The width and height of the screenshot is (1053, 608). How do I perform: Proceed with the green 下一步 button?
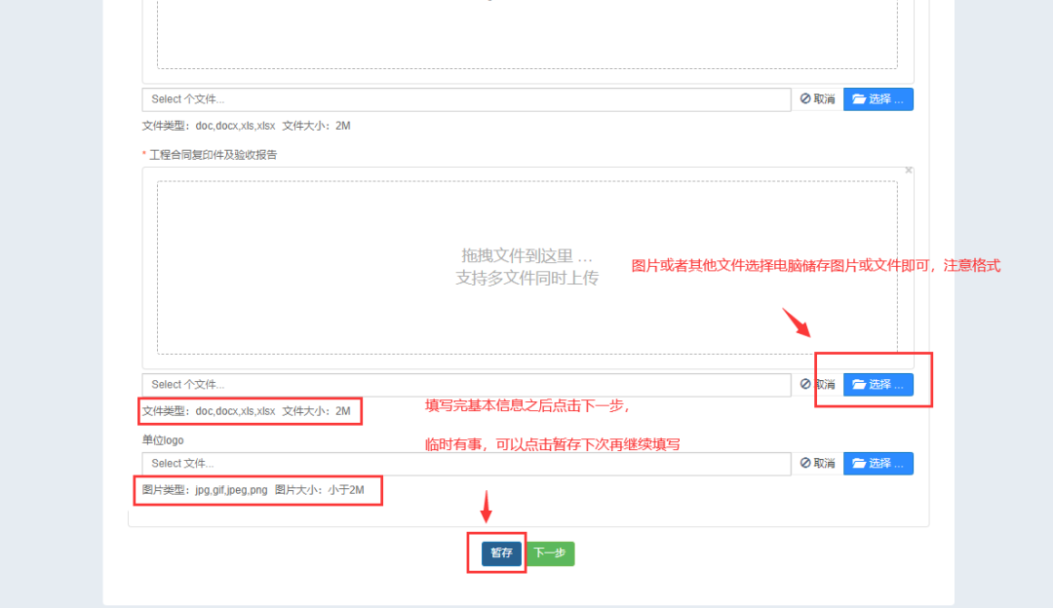[551, 553]
